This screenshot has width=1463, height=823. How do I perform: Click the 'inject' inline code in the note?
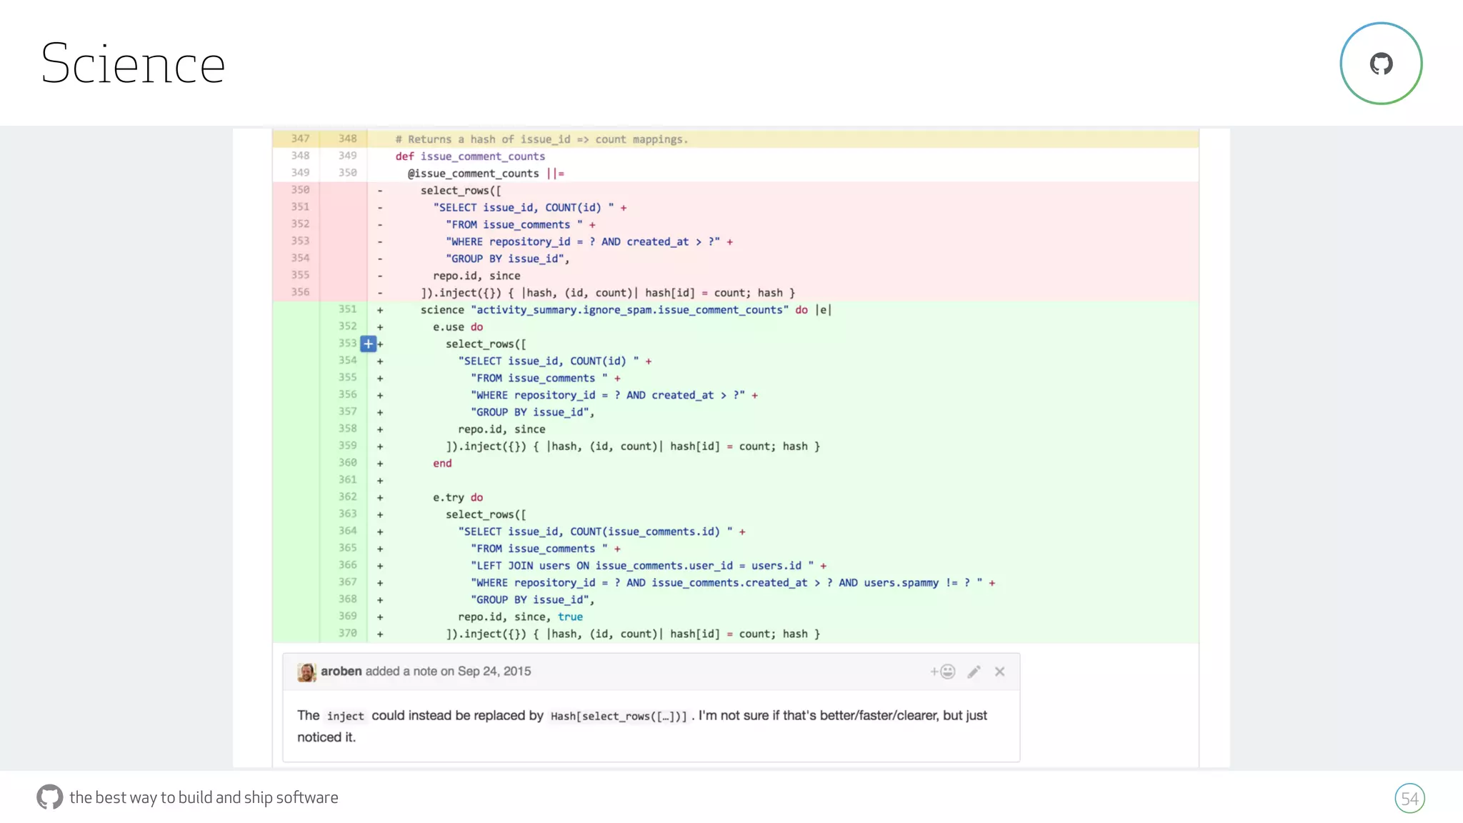tap(345, 716)
